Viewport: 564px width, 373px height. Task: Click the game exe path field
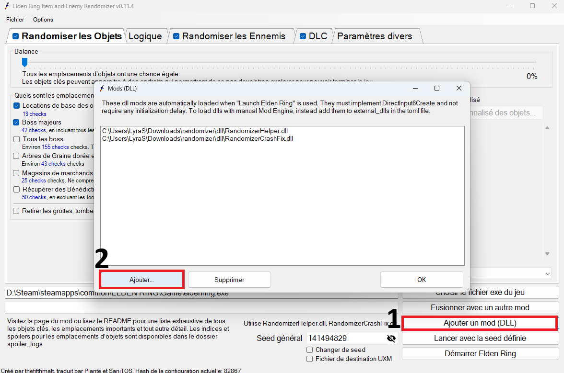pyautogui.click(x=201, y=293)
